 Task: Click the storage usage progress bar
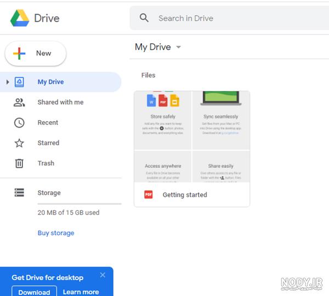point(80,204)
